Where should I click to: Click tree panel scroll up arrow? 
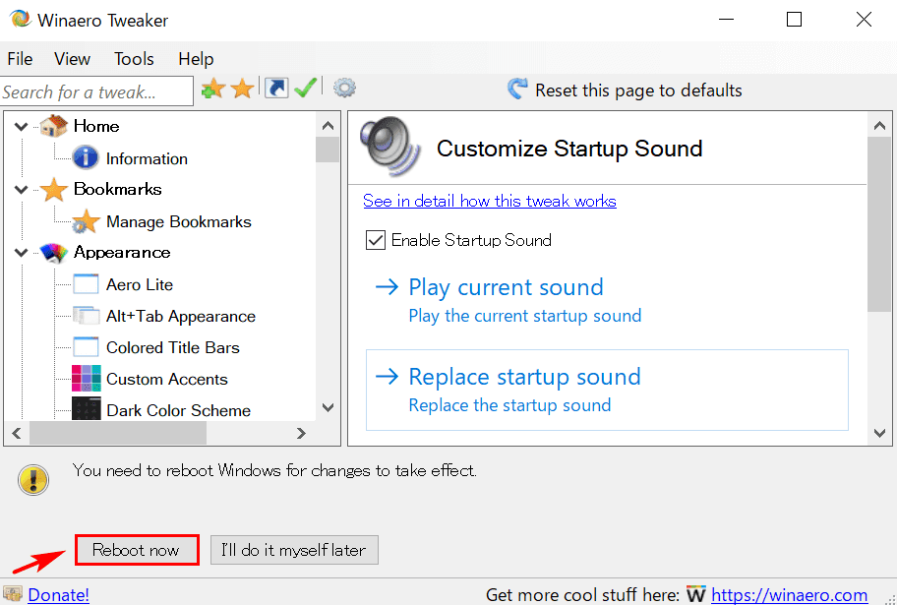click(x=328, y=125)
